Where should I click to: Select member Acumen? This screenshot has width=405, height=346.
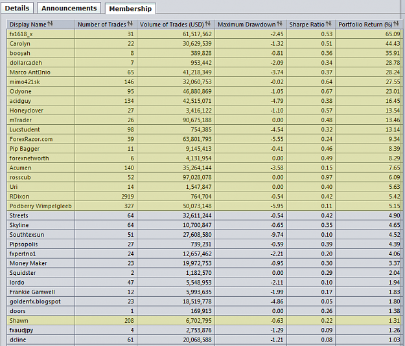tap(20, 168)
